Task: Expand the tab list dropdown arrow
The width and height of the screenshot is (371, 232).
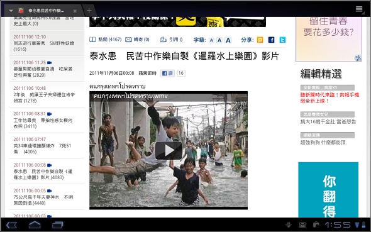Action: [11, 11]
